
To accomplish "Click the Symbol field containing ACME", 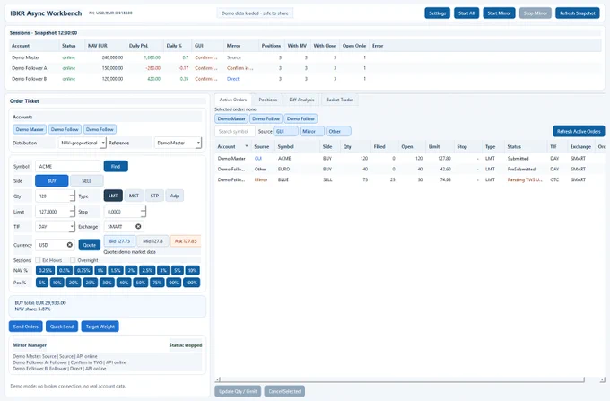I will click(67, 166).
